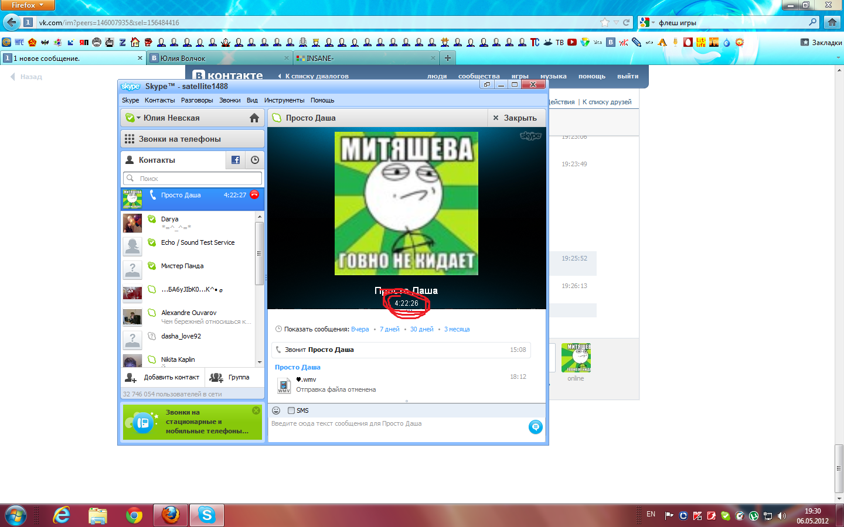
Task: Click the К списку друзей link on VK
Action: pyautogui.click(x=607, y=102)
